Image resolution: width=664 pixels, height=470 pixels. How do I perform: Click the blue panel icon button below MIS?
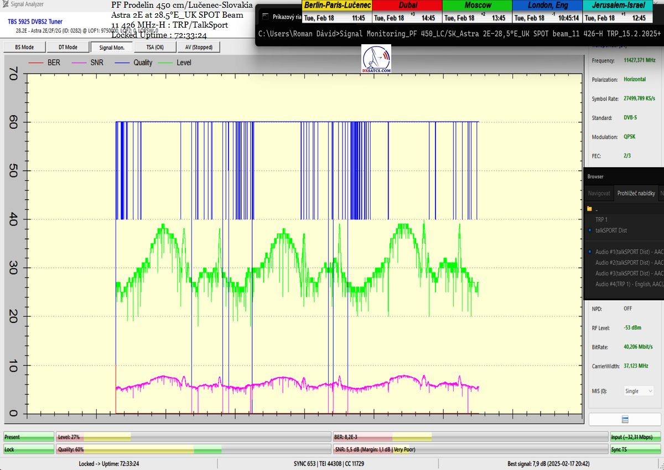[x=625, y=420]
